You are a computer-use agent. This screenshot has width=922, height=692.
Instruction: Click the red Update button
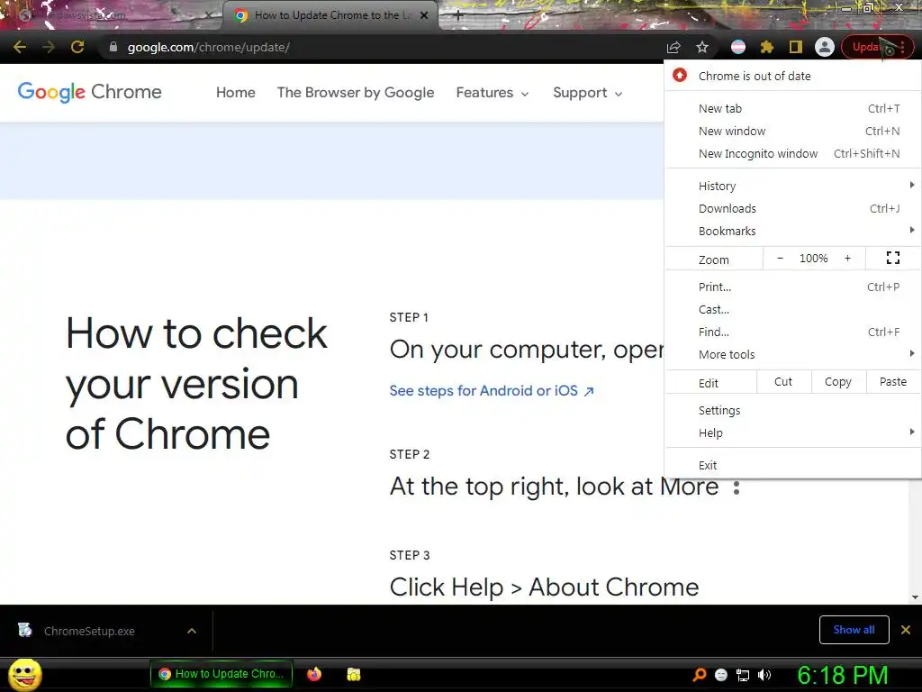pos(877,47)
